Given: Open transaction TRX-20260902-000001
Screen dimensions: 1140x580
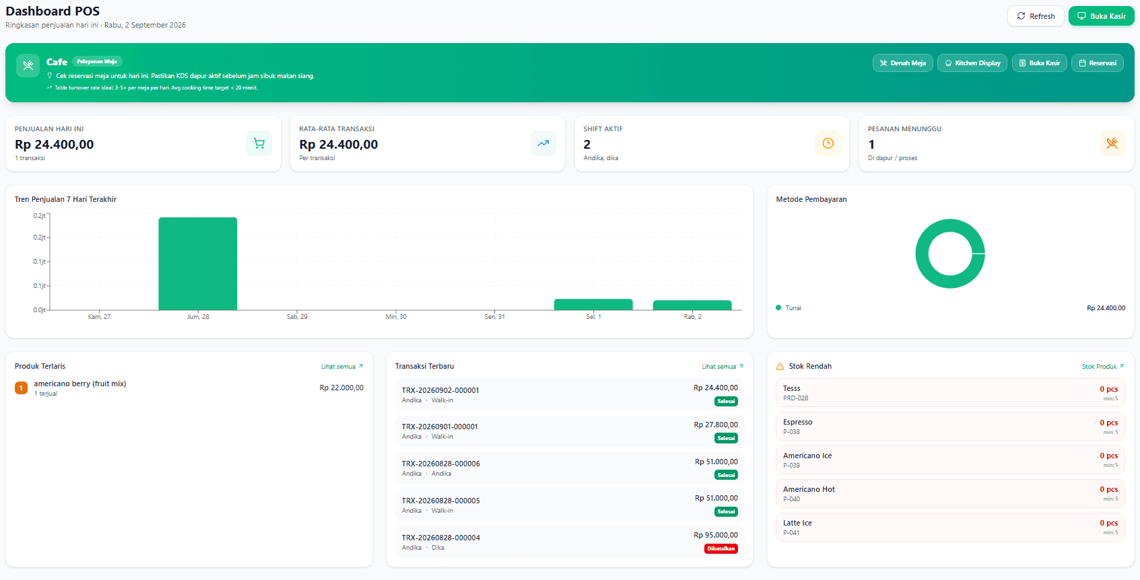Looking at the screenshot, I should (x=570, y=394).
